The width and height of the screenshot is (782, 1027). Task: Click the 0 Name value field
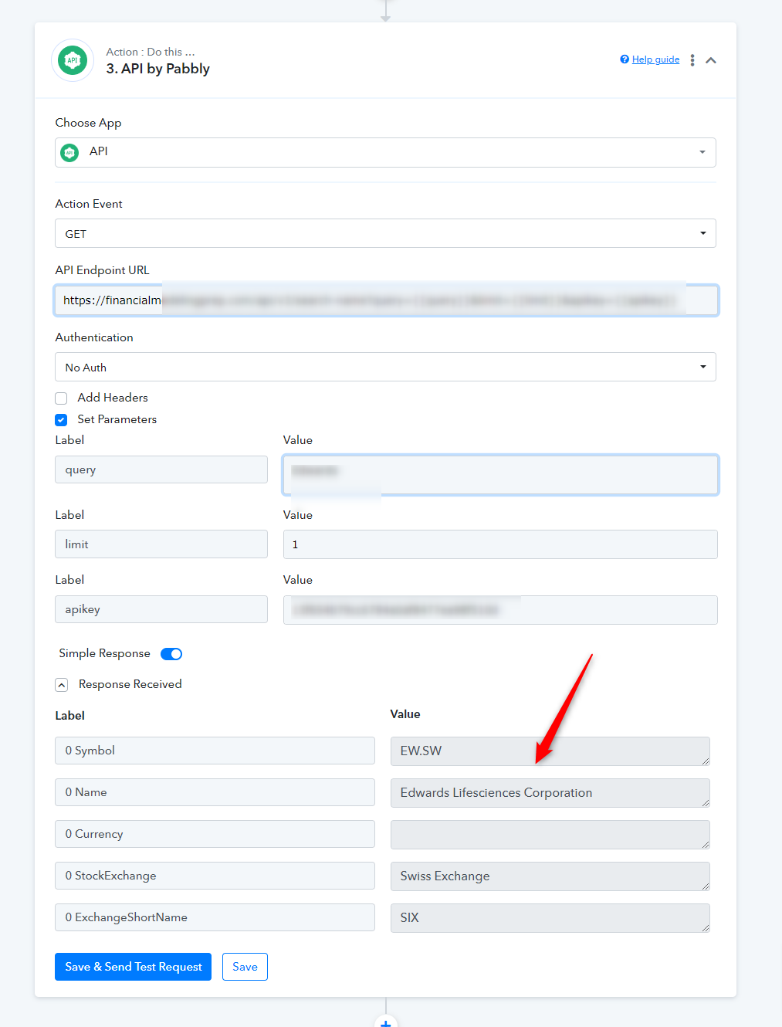pyautogui.click(x=550, y=793)
